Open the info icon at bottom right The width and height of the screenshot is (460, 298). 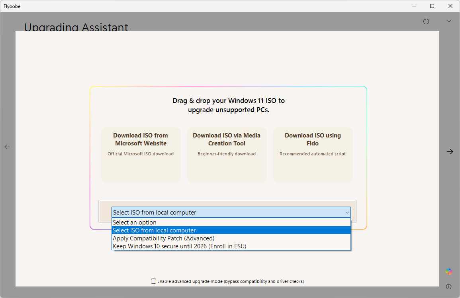[x=448, y=286]
